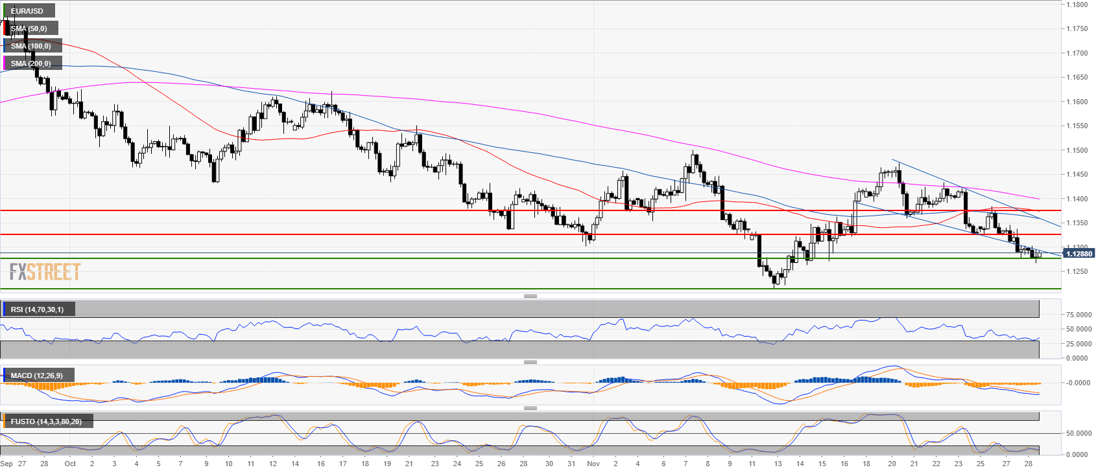Click the Oct label on the date axis
1107x472 pixels.
tap(70, 464)
